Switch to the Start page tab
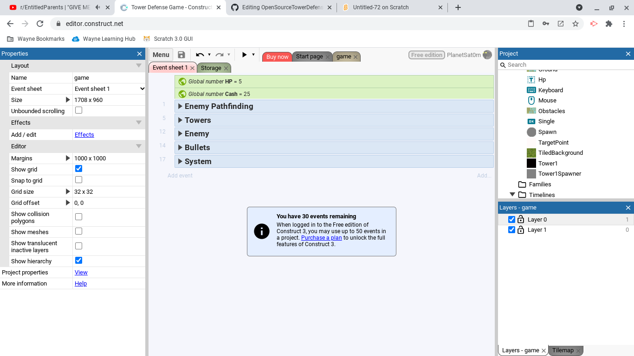634x356 pixels. coord(310,57)
